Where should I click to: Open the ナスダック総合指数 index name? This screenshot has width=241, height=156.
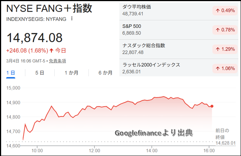pos(144,45)
